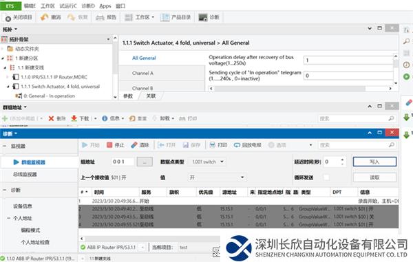Click the 关闭项目 close project icon

click(8, 18)
